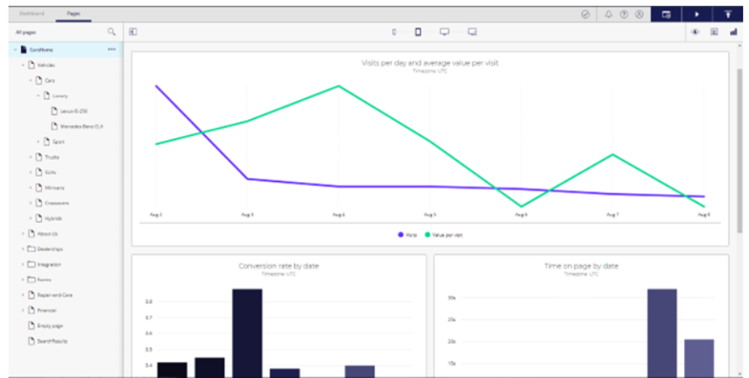The width and height of the screenshot is (749, 378).
Task: Collapse the pages side panel
Action: coord(134,32)
